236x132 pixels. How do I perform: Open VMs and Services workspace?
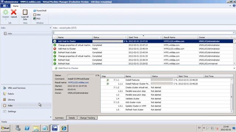coord(26,88)
